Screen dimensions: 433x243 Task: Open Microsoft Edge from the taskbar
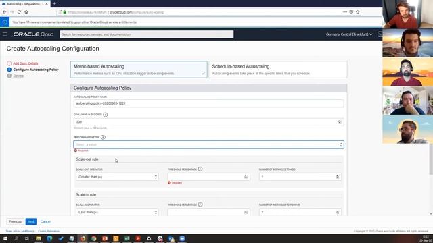click(49, 238)
